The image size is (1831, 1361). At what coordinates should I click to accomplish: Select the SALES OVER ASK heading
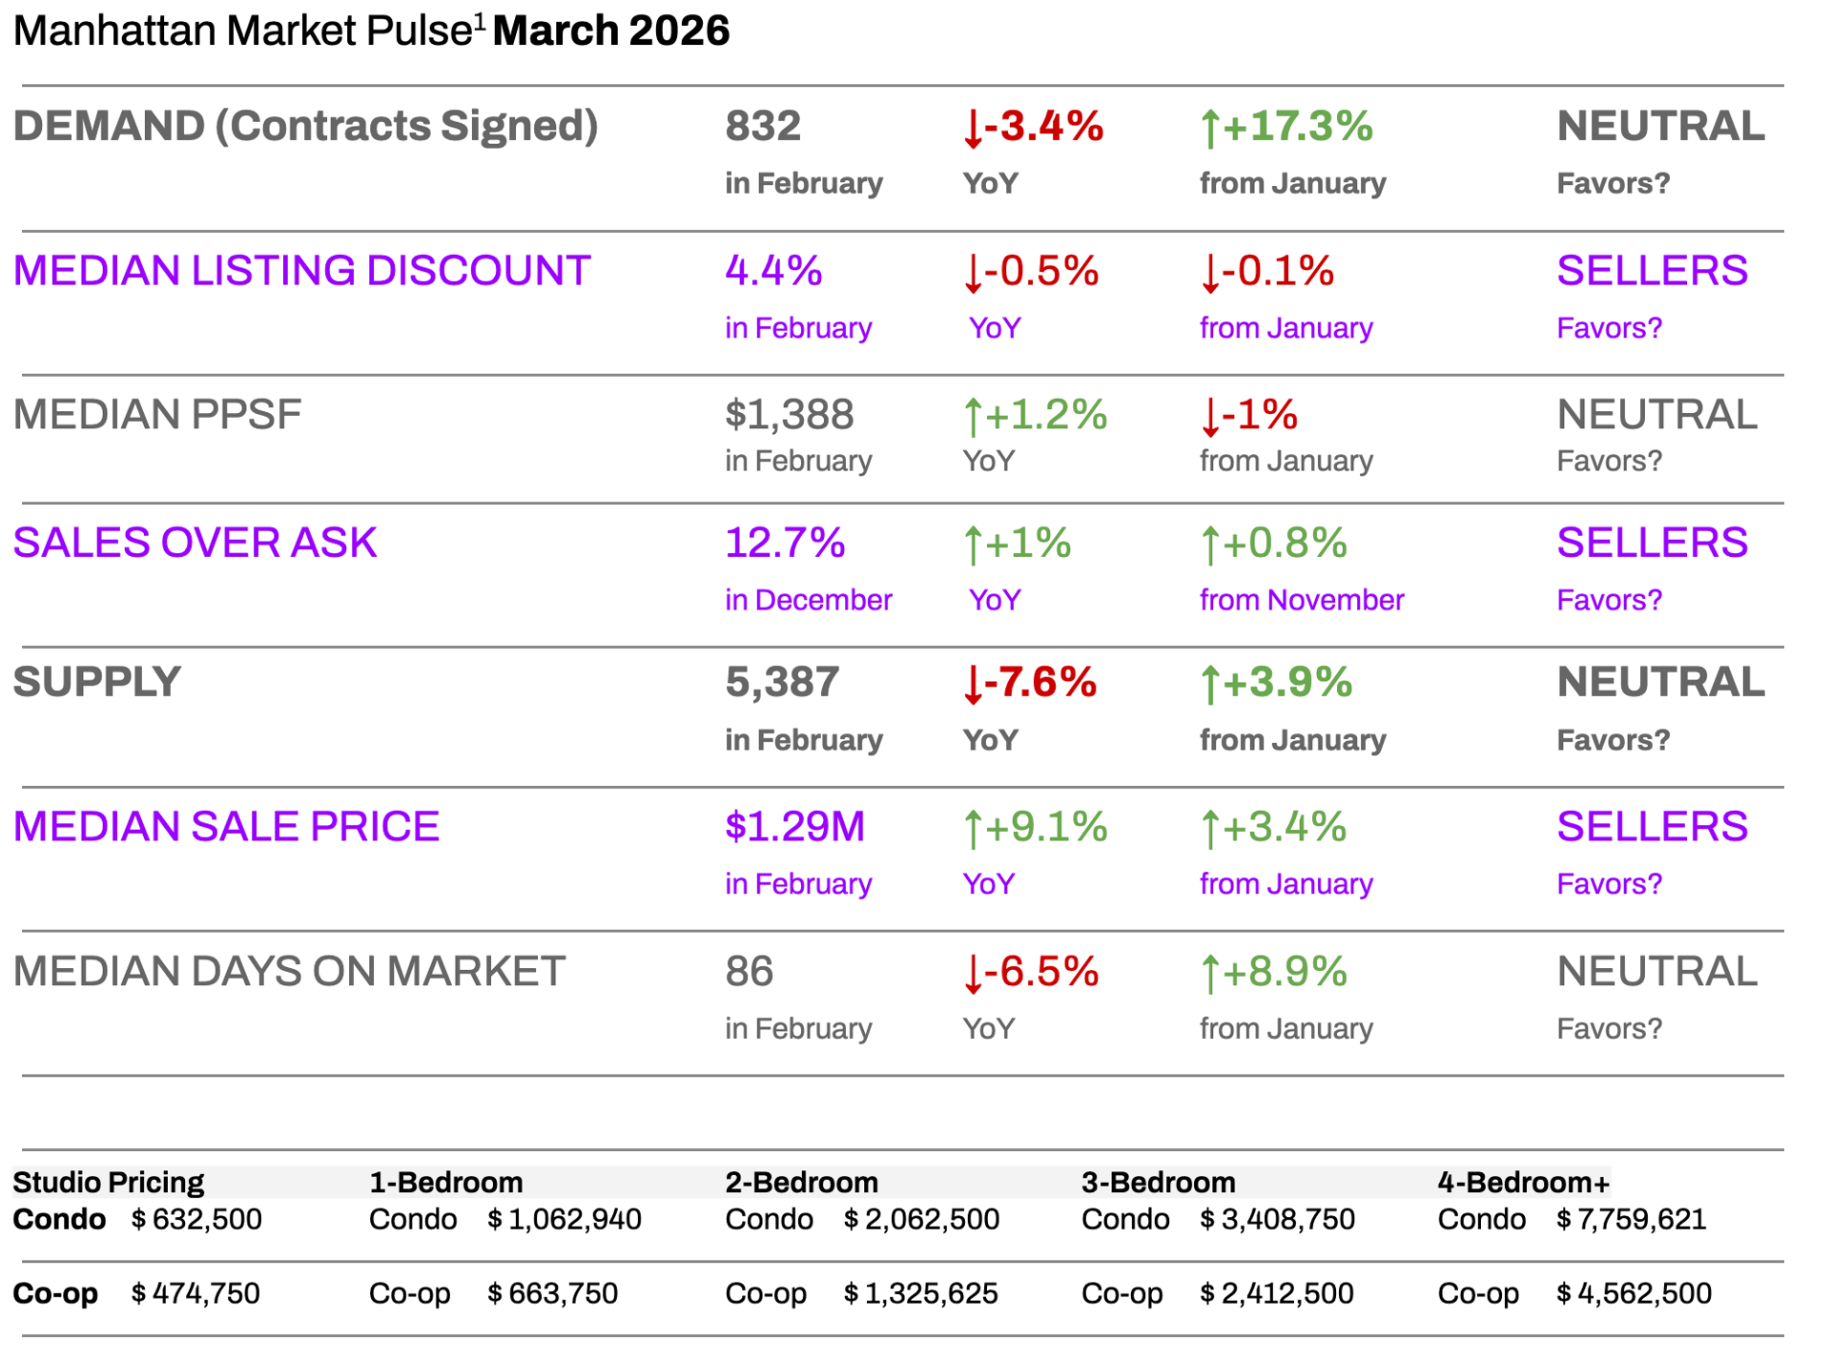(x=195, y=543)
